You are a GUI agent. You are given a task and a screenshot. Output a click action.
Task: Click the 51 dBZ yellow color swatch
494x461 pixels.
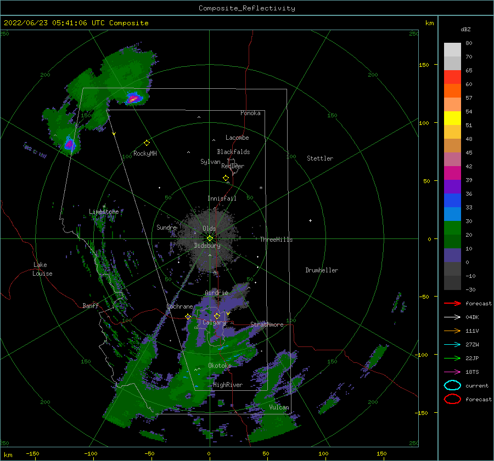coord(452,118)
